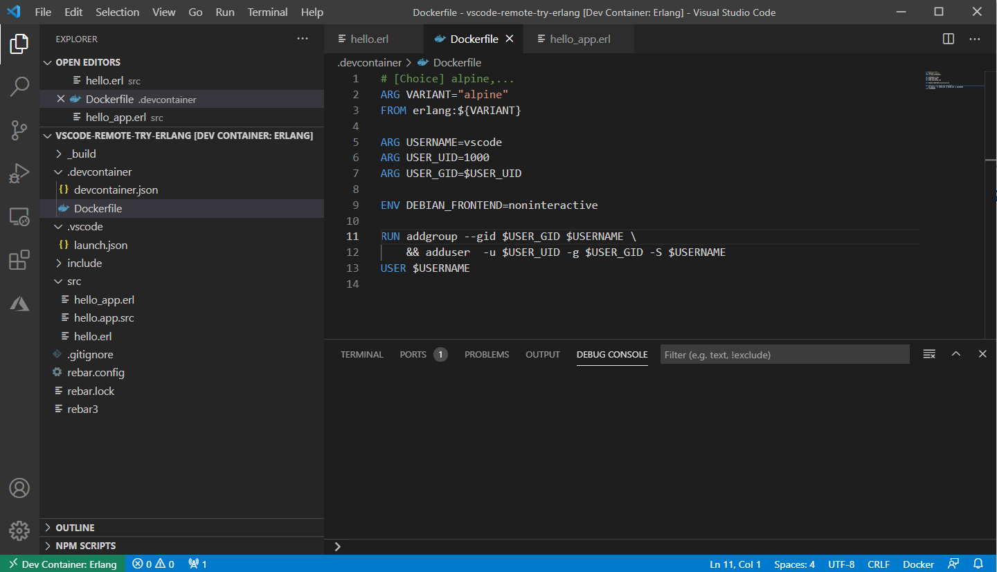
Task: Open rebar.lock file
Action: pyautogui.click(x=181, y=391)
